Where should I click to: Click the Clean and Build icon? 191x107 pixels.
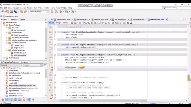point(56,12)
